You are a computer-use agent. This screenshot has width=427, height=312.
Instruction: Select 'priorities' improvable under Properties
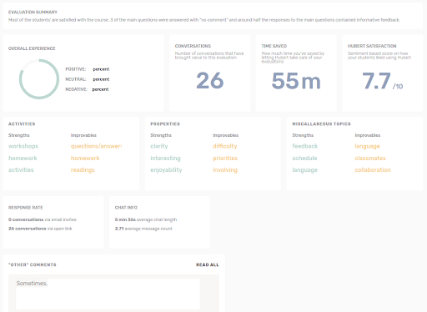coord(225,159)
